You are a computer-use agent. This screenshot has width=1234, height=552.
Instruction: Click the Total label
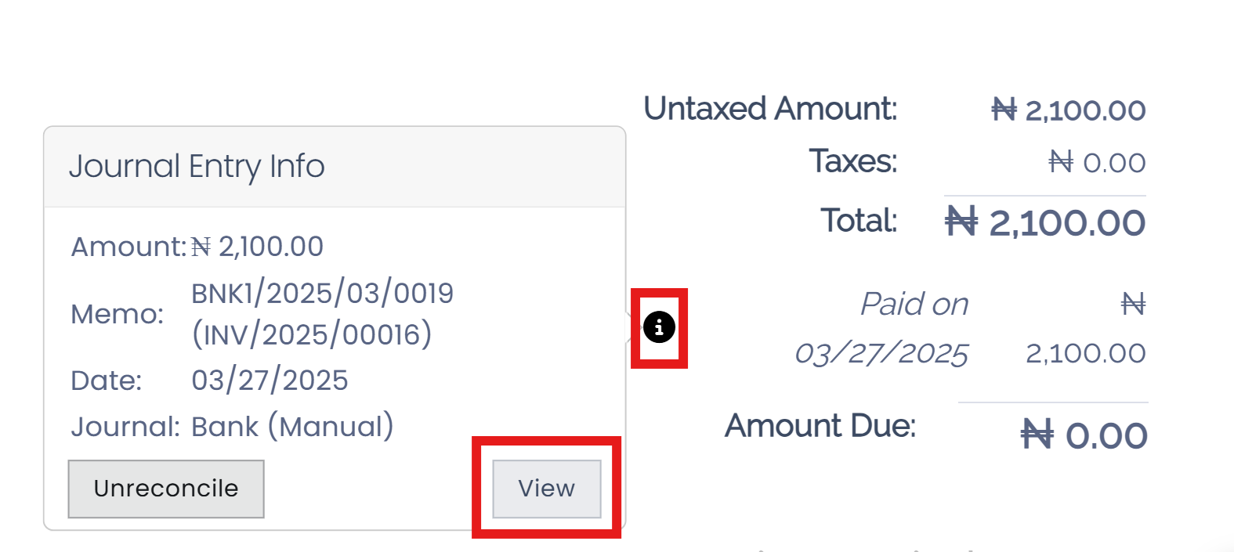[x=858, y=221]
